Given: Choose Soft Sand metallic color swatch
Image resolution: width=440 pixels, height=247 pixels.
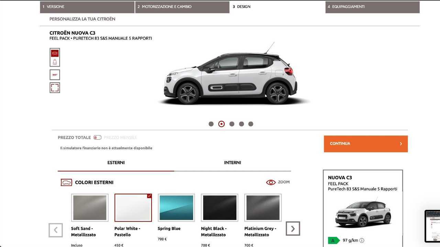Looking at the screenshot, I should click(x=90, y=208).
